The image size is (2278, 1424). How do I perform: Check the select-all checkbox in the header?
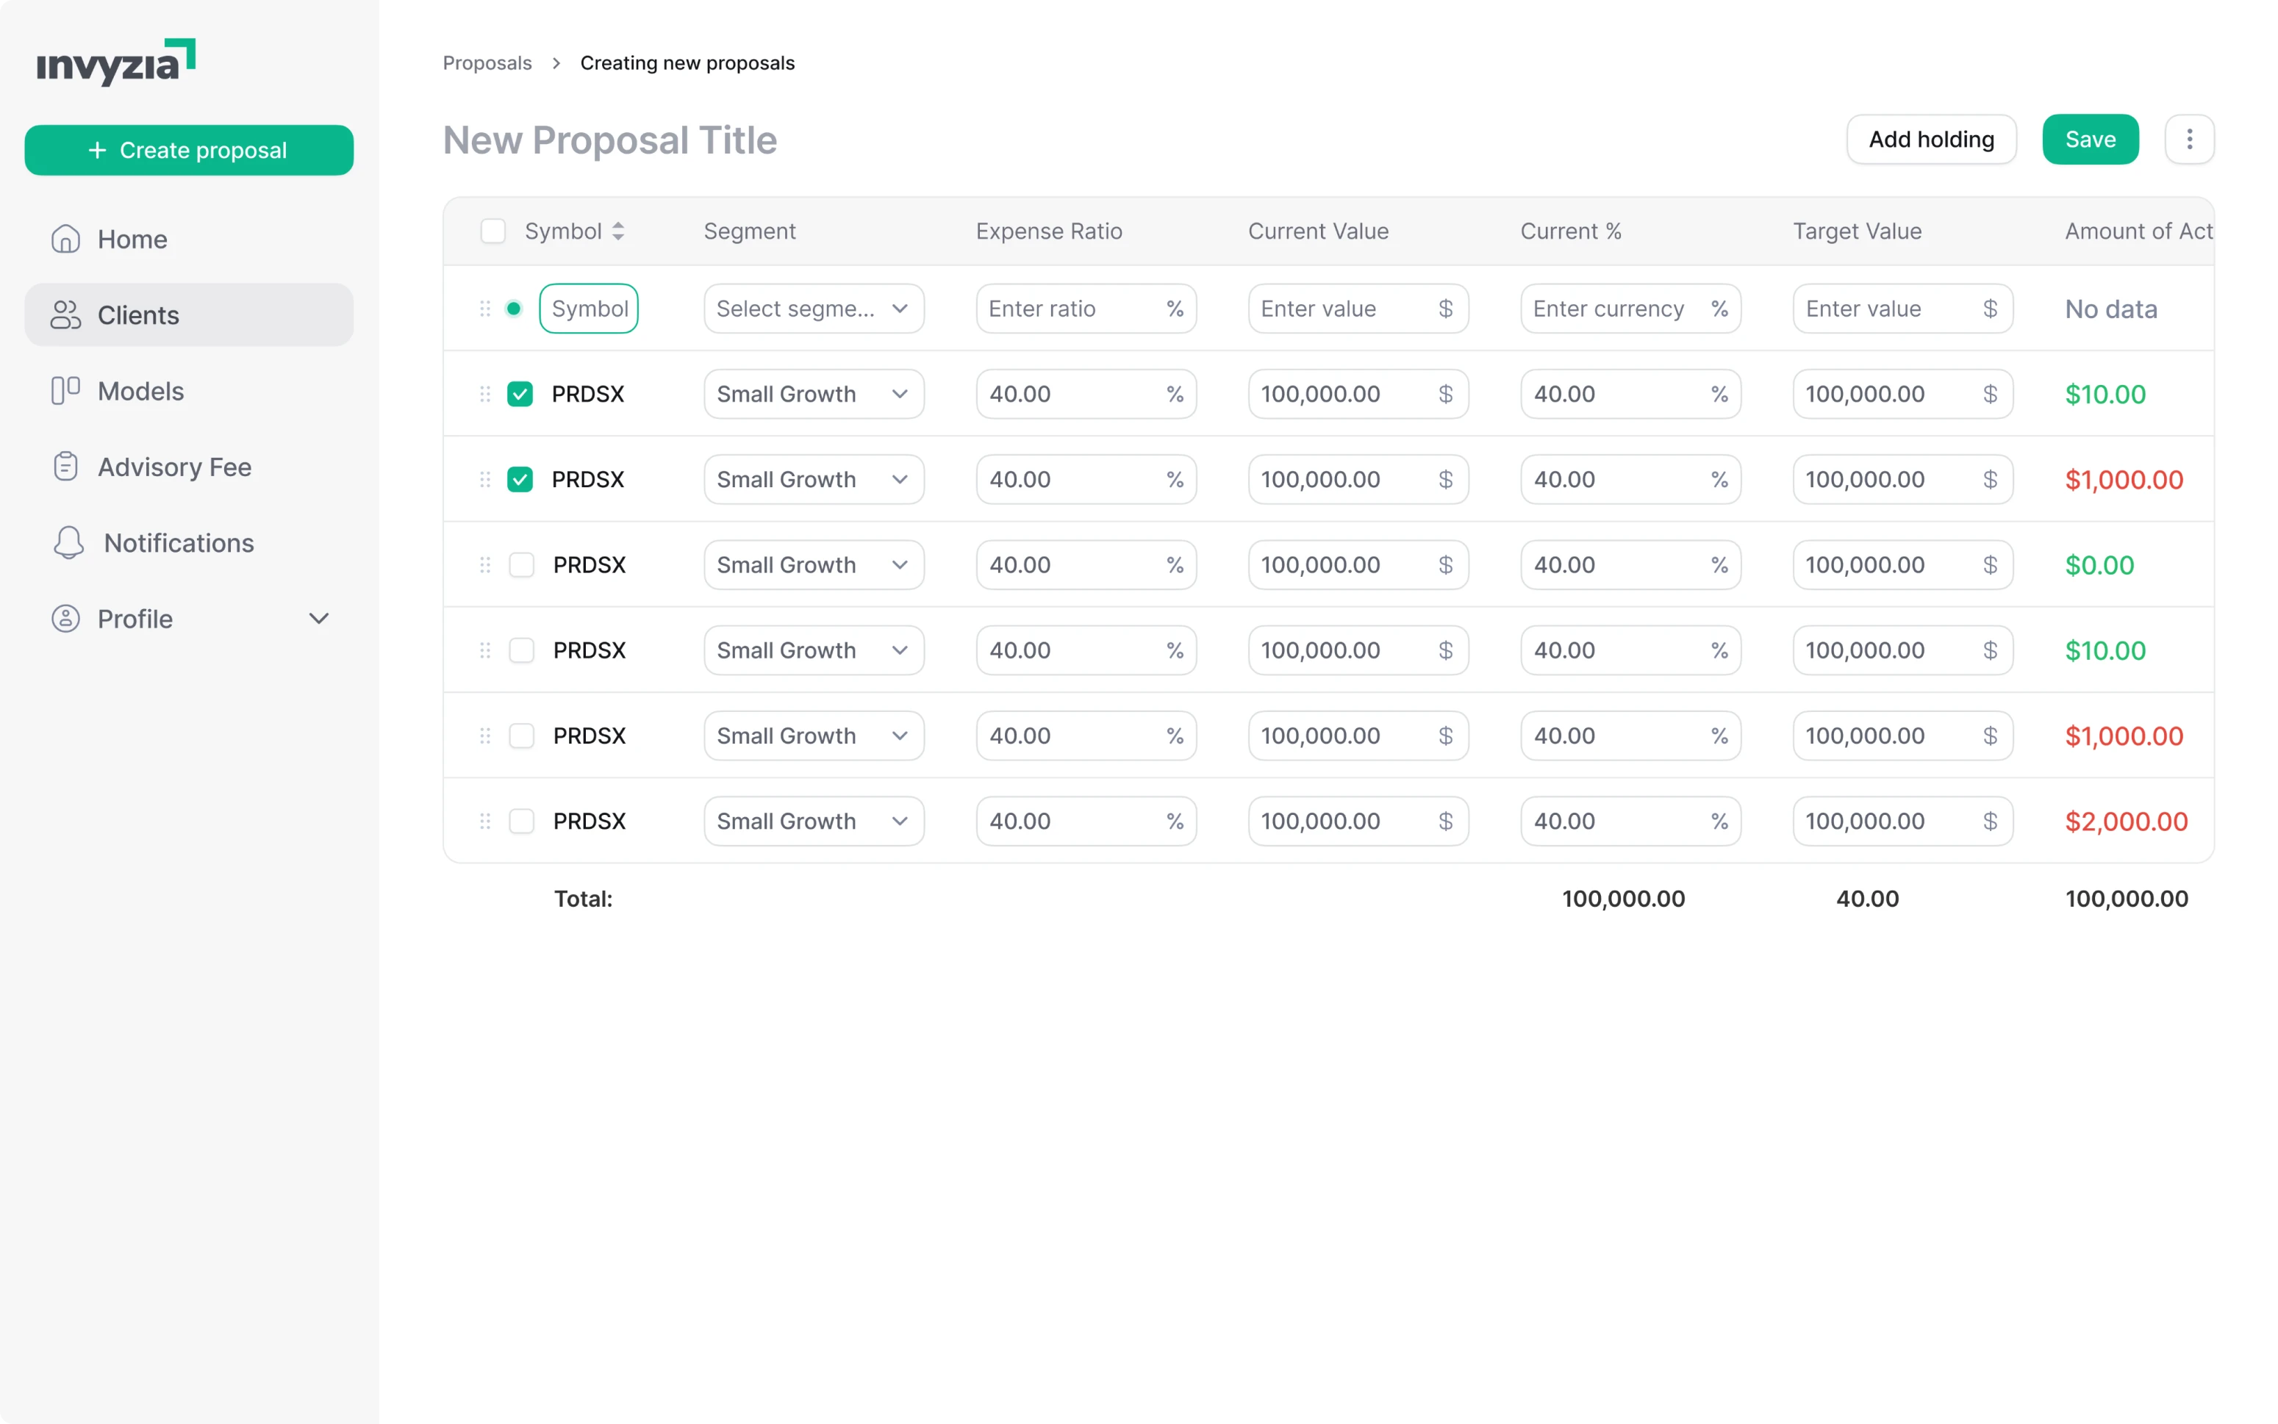click(493, 231)
